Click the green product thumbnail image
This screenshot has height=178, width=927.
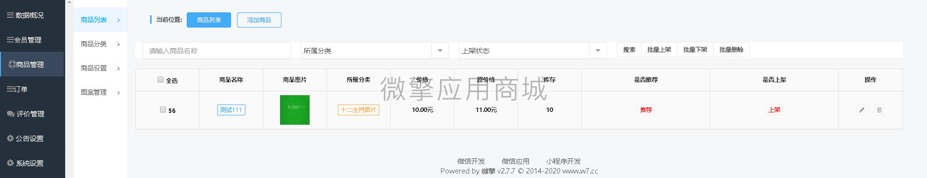pos(295,110)
